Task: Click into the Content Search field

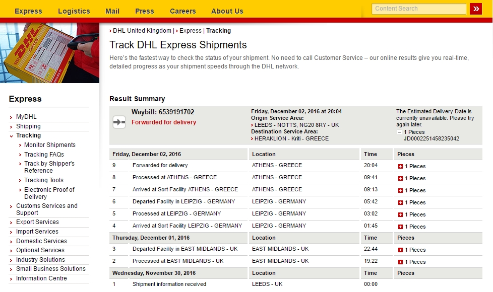Action: tap(419, 9)
